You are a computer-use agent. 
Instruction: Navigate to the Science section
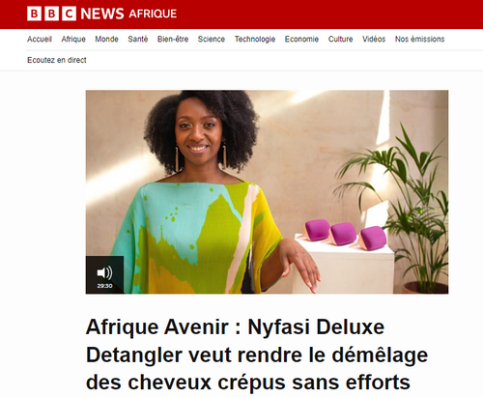coord(212,39)
